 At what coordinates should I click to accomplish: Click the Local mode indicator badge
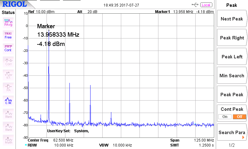click(x=206, y=5)
